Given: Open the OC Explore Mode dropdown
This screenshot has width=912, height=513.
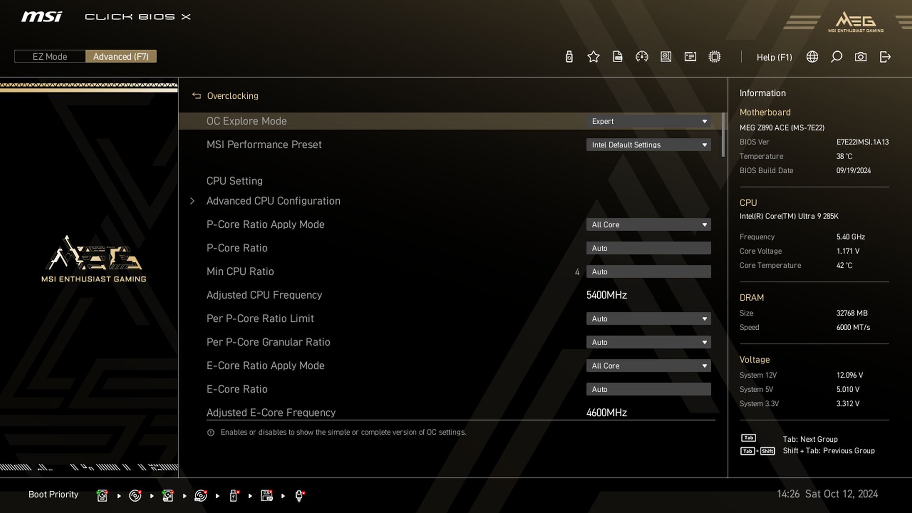Looking at the screenshot, I should pyautogui.click(x=648, y=121).
